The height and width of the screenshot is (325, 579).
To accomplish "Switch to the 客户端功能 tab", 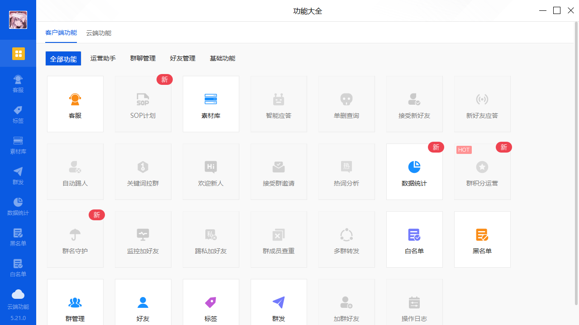I will [x=61, y=33].
